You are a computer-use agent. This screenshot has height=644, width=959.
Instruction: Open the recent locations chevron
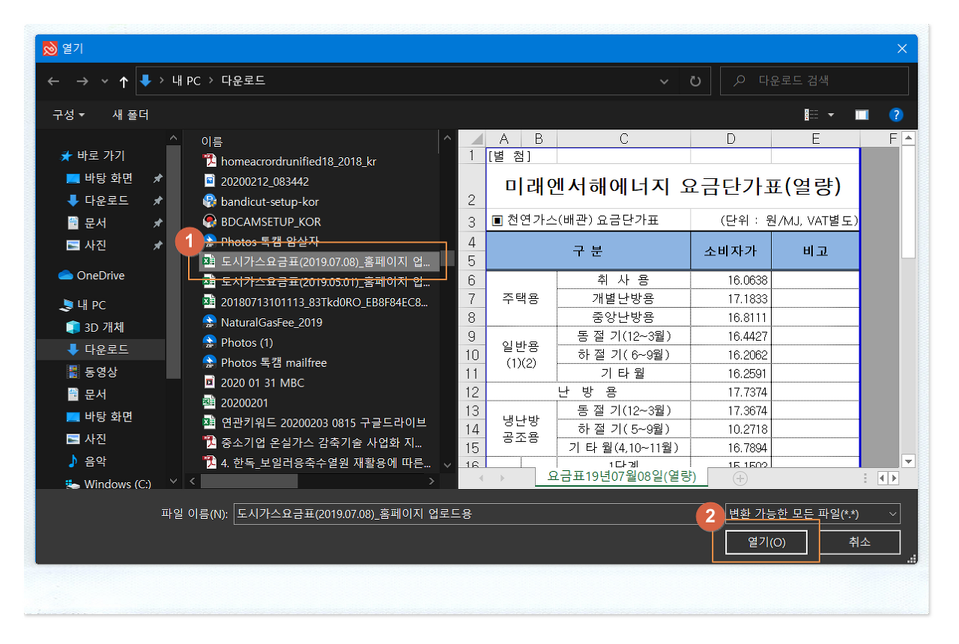click(104, 81)
